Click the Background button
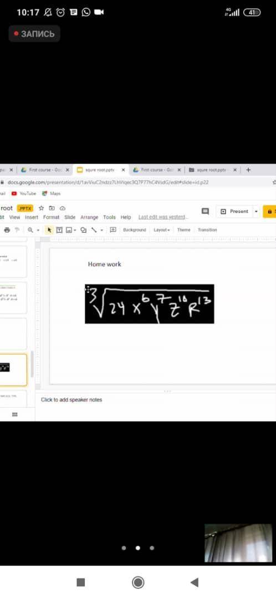The image size is (276, 599). click(134, 230)
